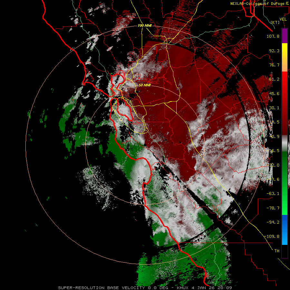Screen dimensions: 290x290
Task: Click the -78.7 velocity scale value
Action: pyautogui.click(x=273, y=208)
